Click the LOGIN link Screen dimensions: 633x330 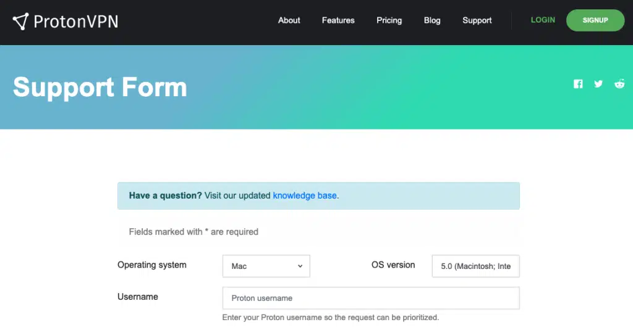pos(543,20)
